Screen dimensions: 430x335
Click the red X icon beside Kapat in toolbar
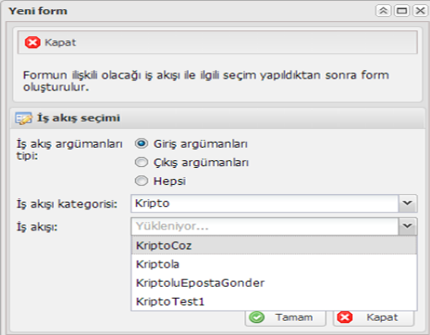click(x=33, y=42)
